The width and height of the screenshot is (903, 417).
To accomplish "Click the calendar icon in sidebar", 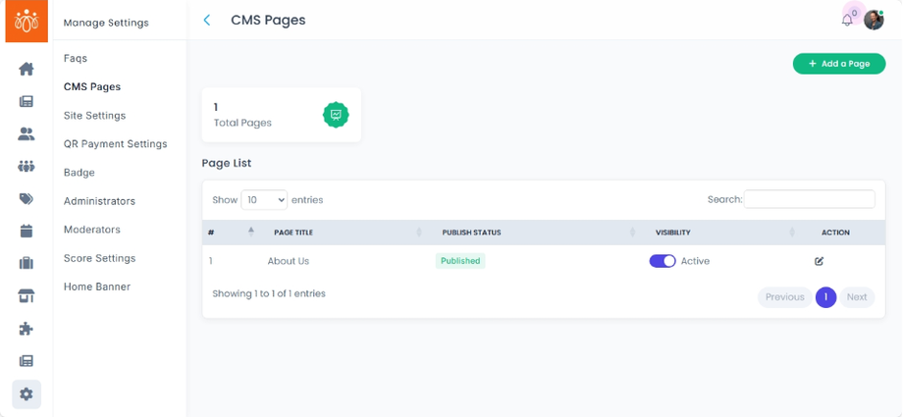I will click(x=27, y=231).
